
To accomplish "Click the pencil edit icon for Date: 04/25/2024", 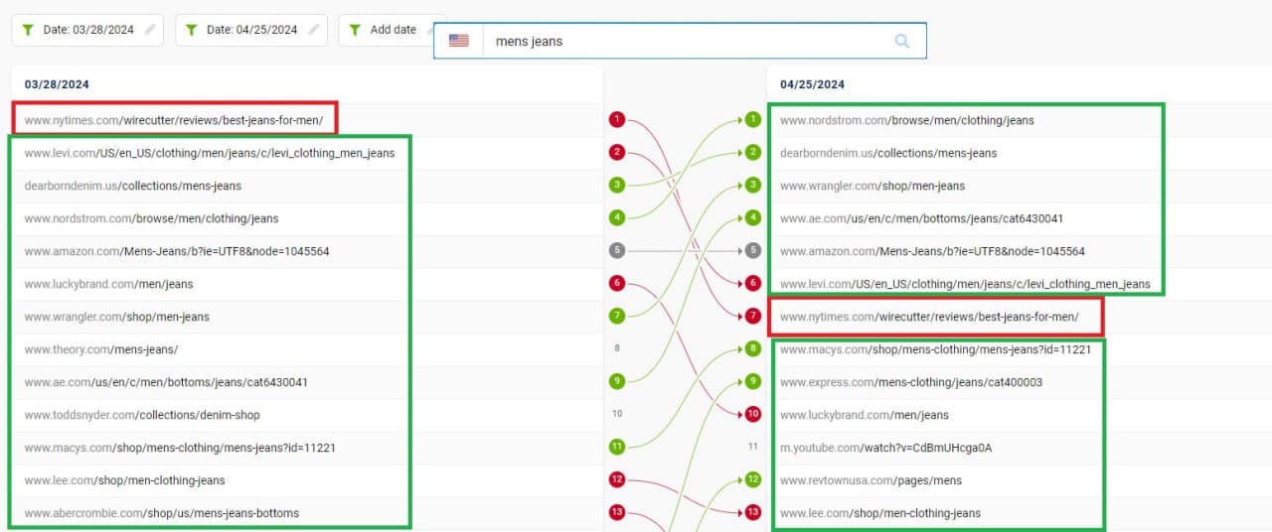I will 313,30.
